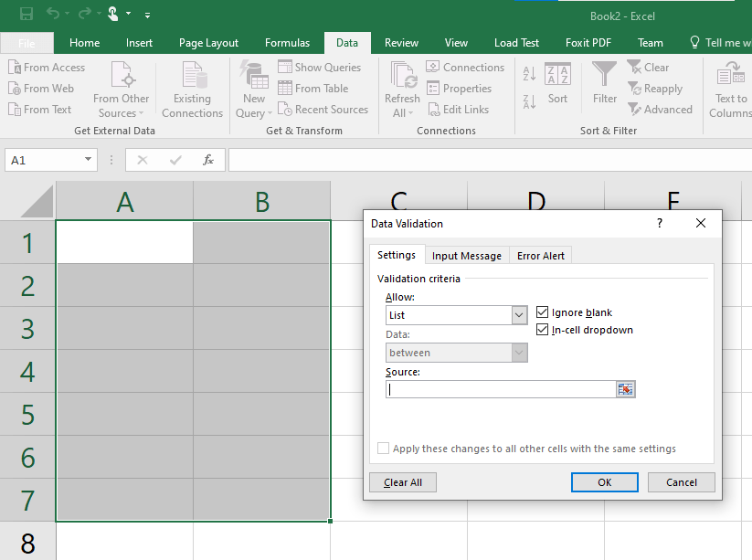Open Existing Connections
Image resolution: width=752 pixels, height=560 pixels.
(x=192, y=90)
